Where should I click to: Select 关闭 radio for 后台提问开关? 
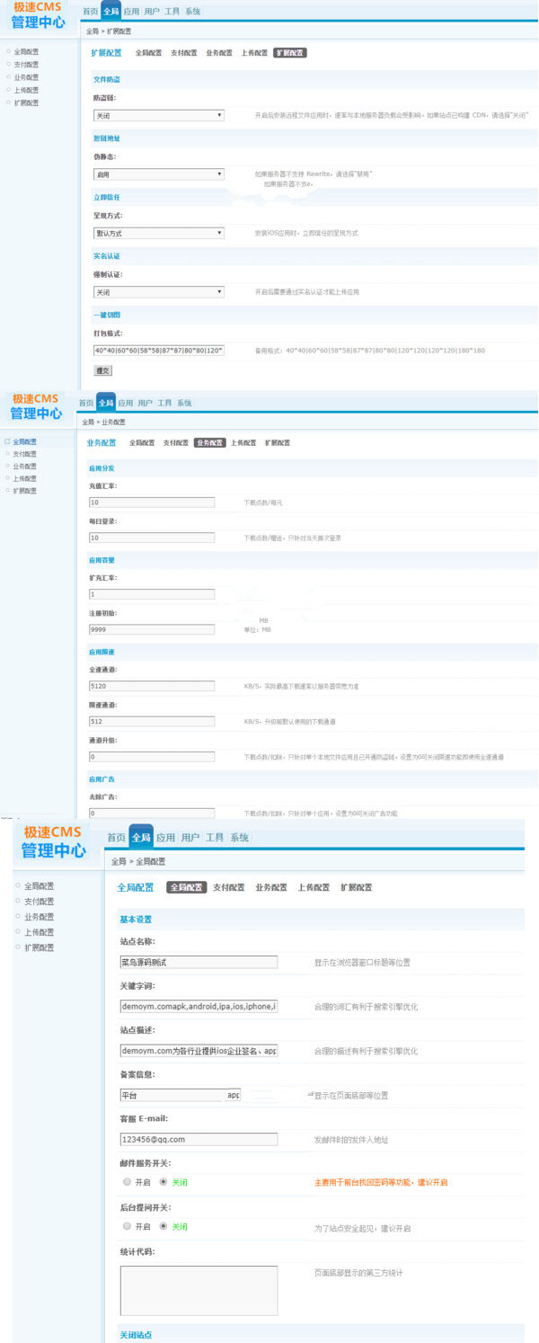[163, 1226]
